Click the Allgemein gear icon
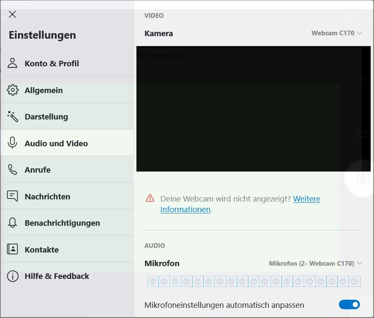This screenshot has height=318, width=374. pyautogui.click(x=12, y=90)
